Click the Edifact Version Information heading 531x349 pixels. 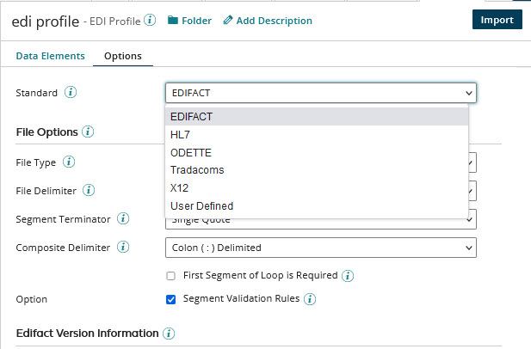point(88,334)
